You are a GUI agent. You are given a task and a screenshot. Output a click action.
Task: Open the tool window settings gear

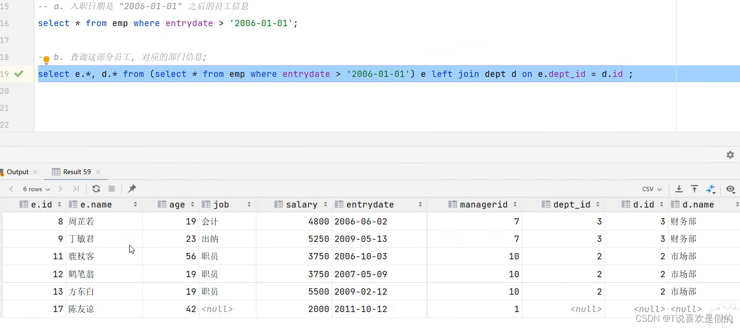tap(730, 155)
